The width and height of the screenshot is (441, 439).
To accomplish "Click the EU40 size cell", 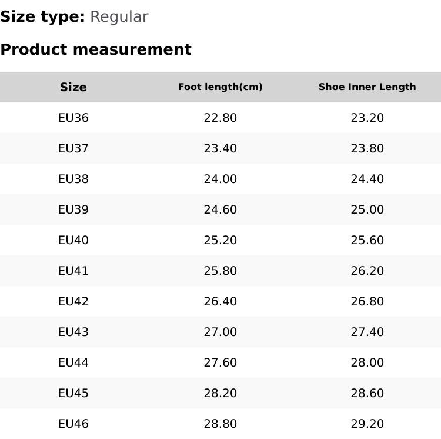I will (73, 240).
